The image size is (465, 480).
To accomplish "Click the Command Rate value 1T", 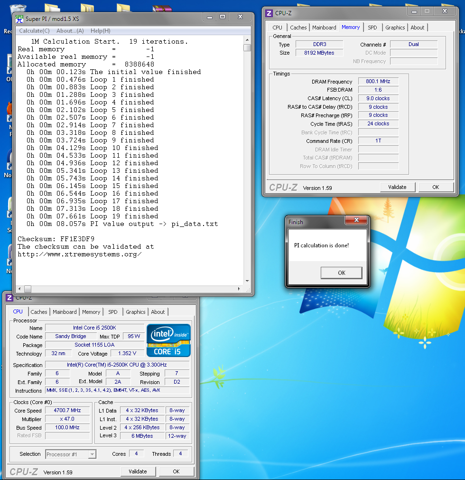I will [378, 141].
